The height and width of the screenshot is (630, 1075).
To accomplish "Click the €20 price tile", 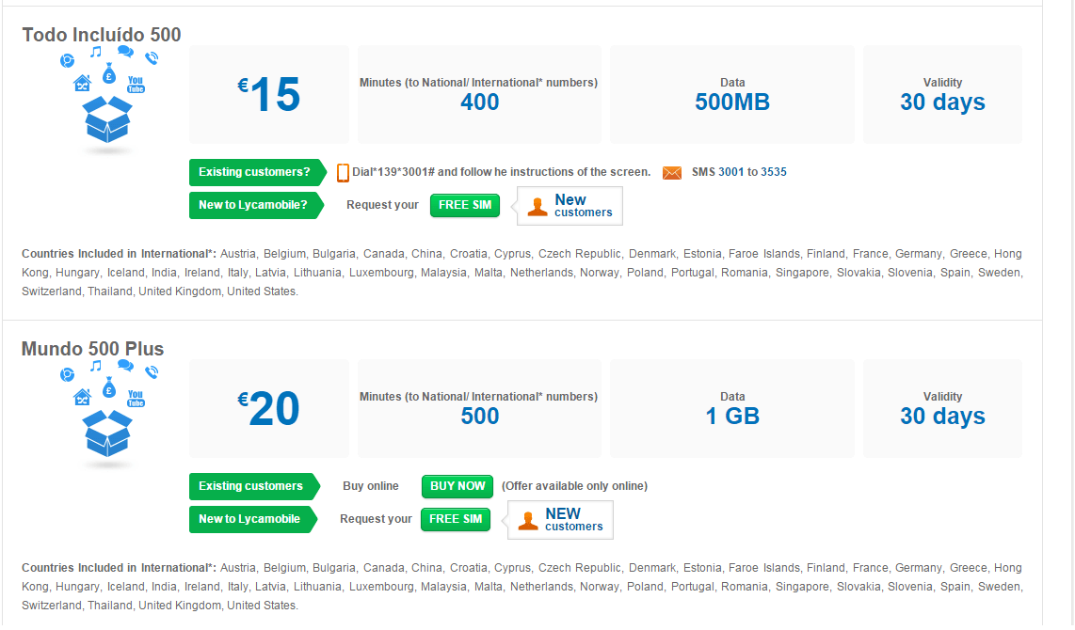I will (x=269, y=409).
